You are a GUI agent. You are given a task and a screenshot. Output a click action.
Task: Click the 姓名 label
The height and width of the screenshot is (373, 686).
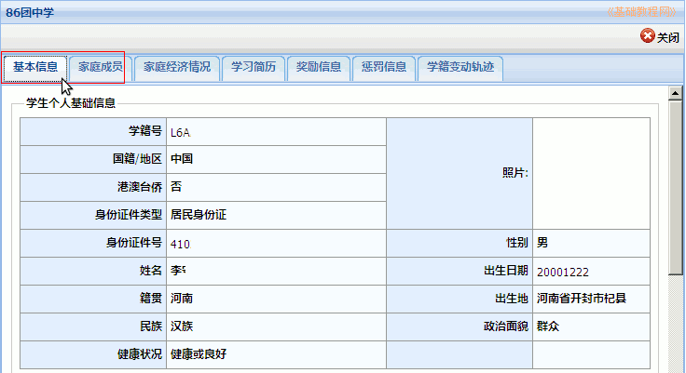click(x=151, y=271)
